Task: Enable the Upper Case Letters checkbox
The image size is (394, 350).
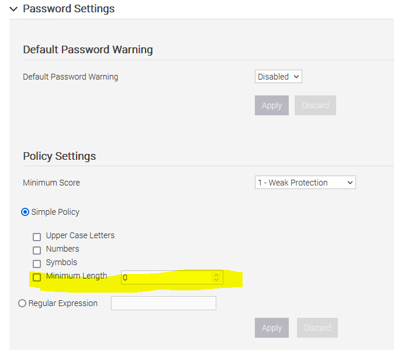Action: coord(37,236)
